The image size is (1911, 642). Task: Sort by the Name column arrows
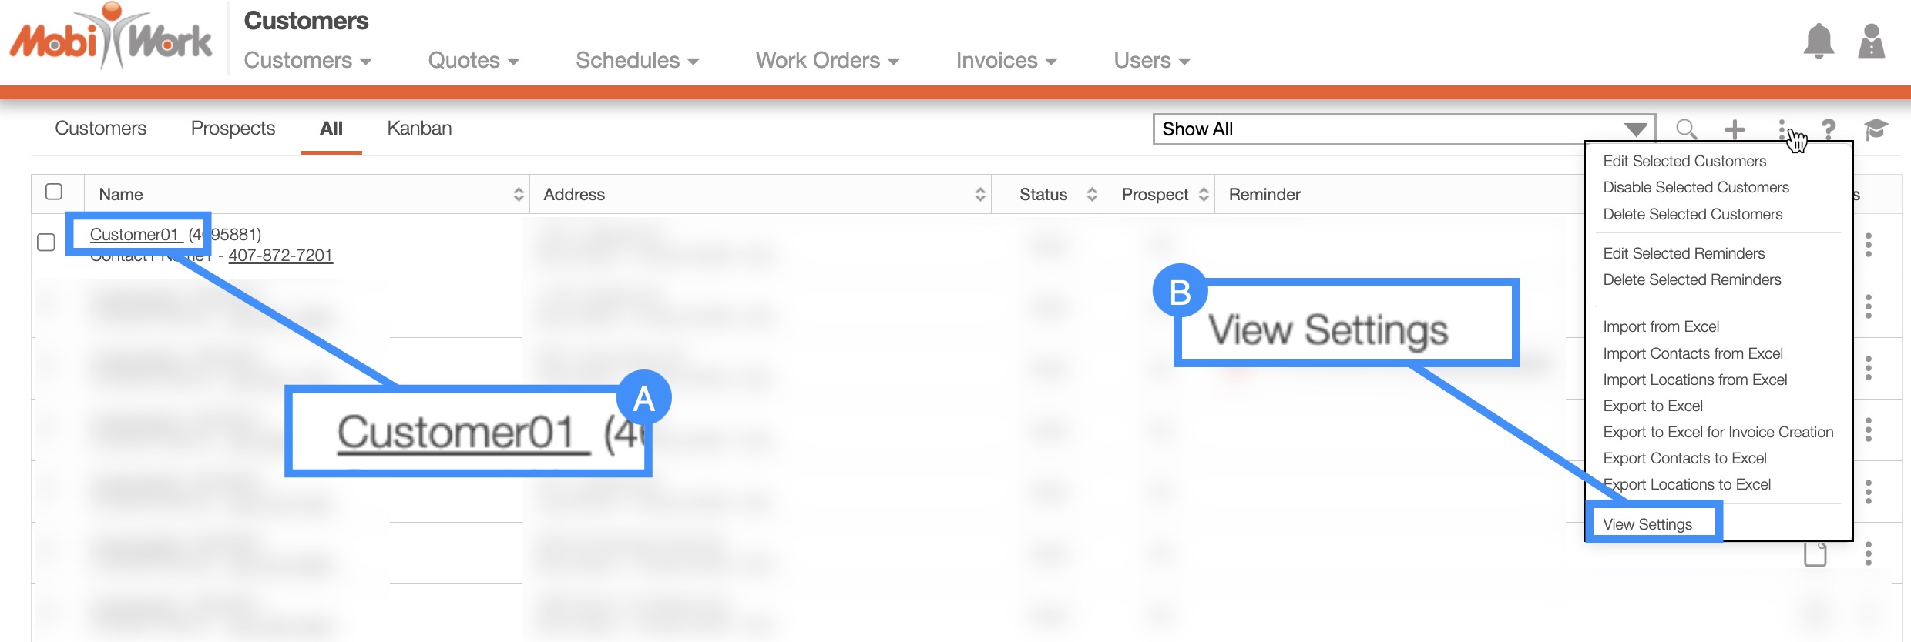pyautogui.click(x=519, y=195)
